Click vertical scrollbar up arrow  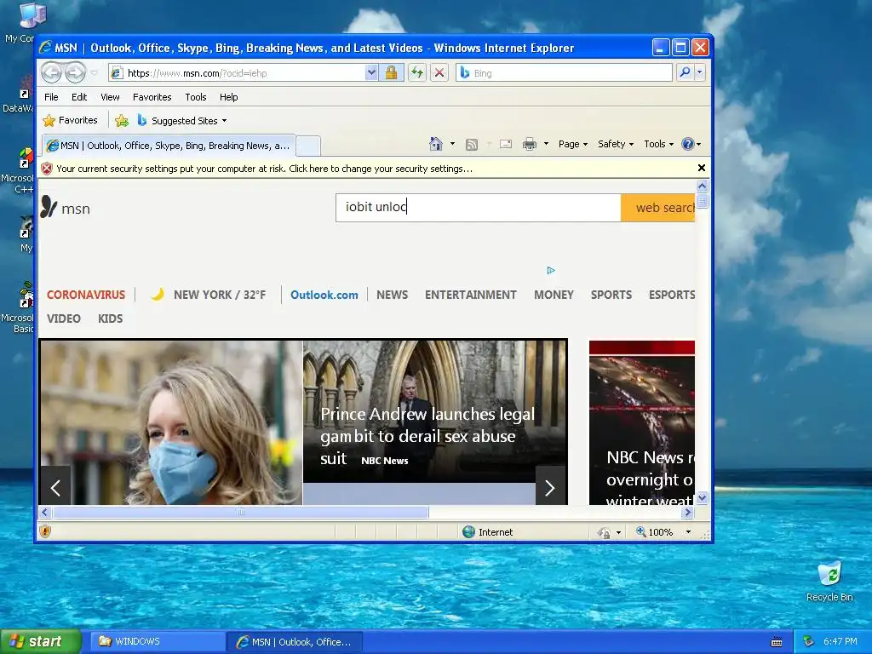pos(702,186)
